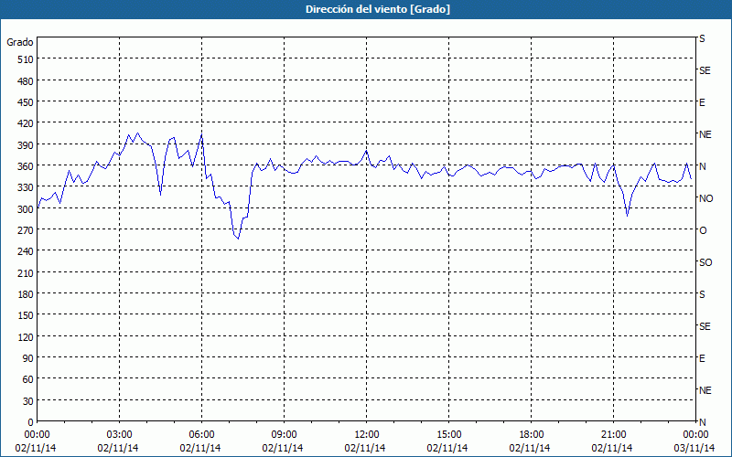Viewport: 732px width, 457px height.
Task: Click the 15:00 time label
Action: pos(448,435)
